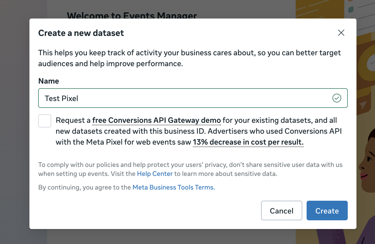Click the Name label above the field
Viewport: 375px width, 244px height.
tap(49, 81)
